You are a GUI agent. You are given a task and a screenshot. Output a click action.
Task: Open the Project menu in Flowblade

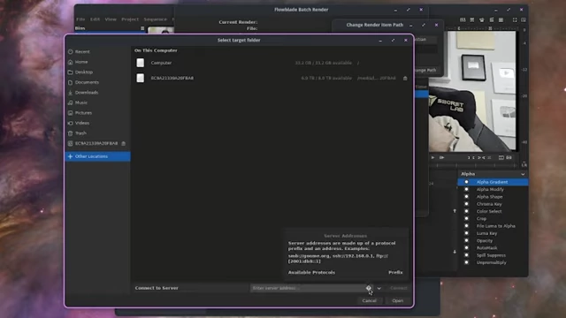[130, 19]
